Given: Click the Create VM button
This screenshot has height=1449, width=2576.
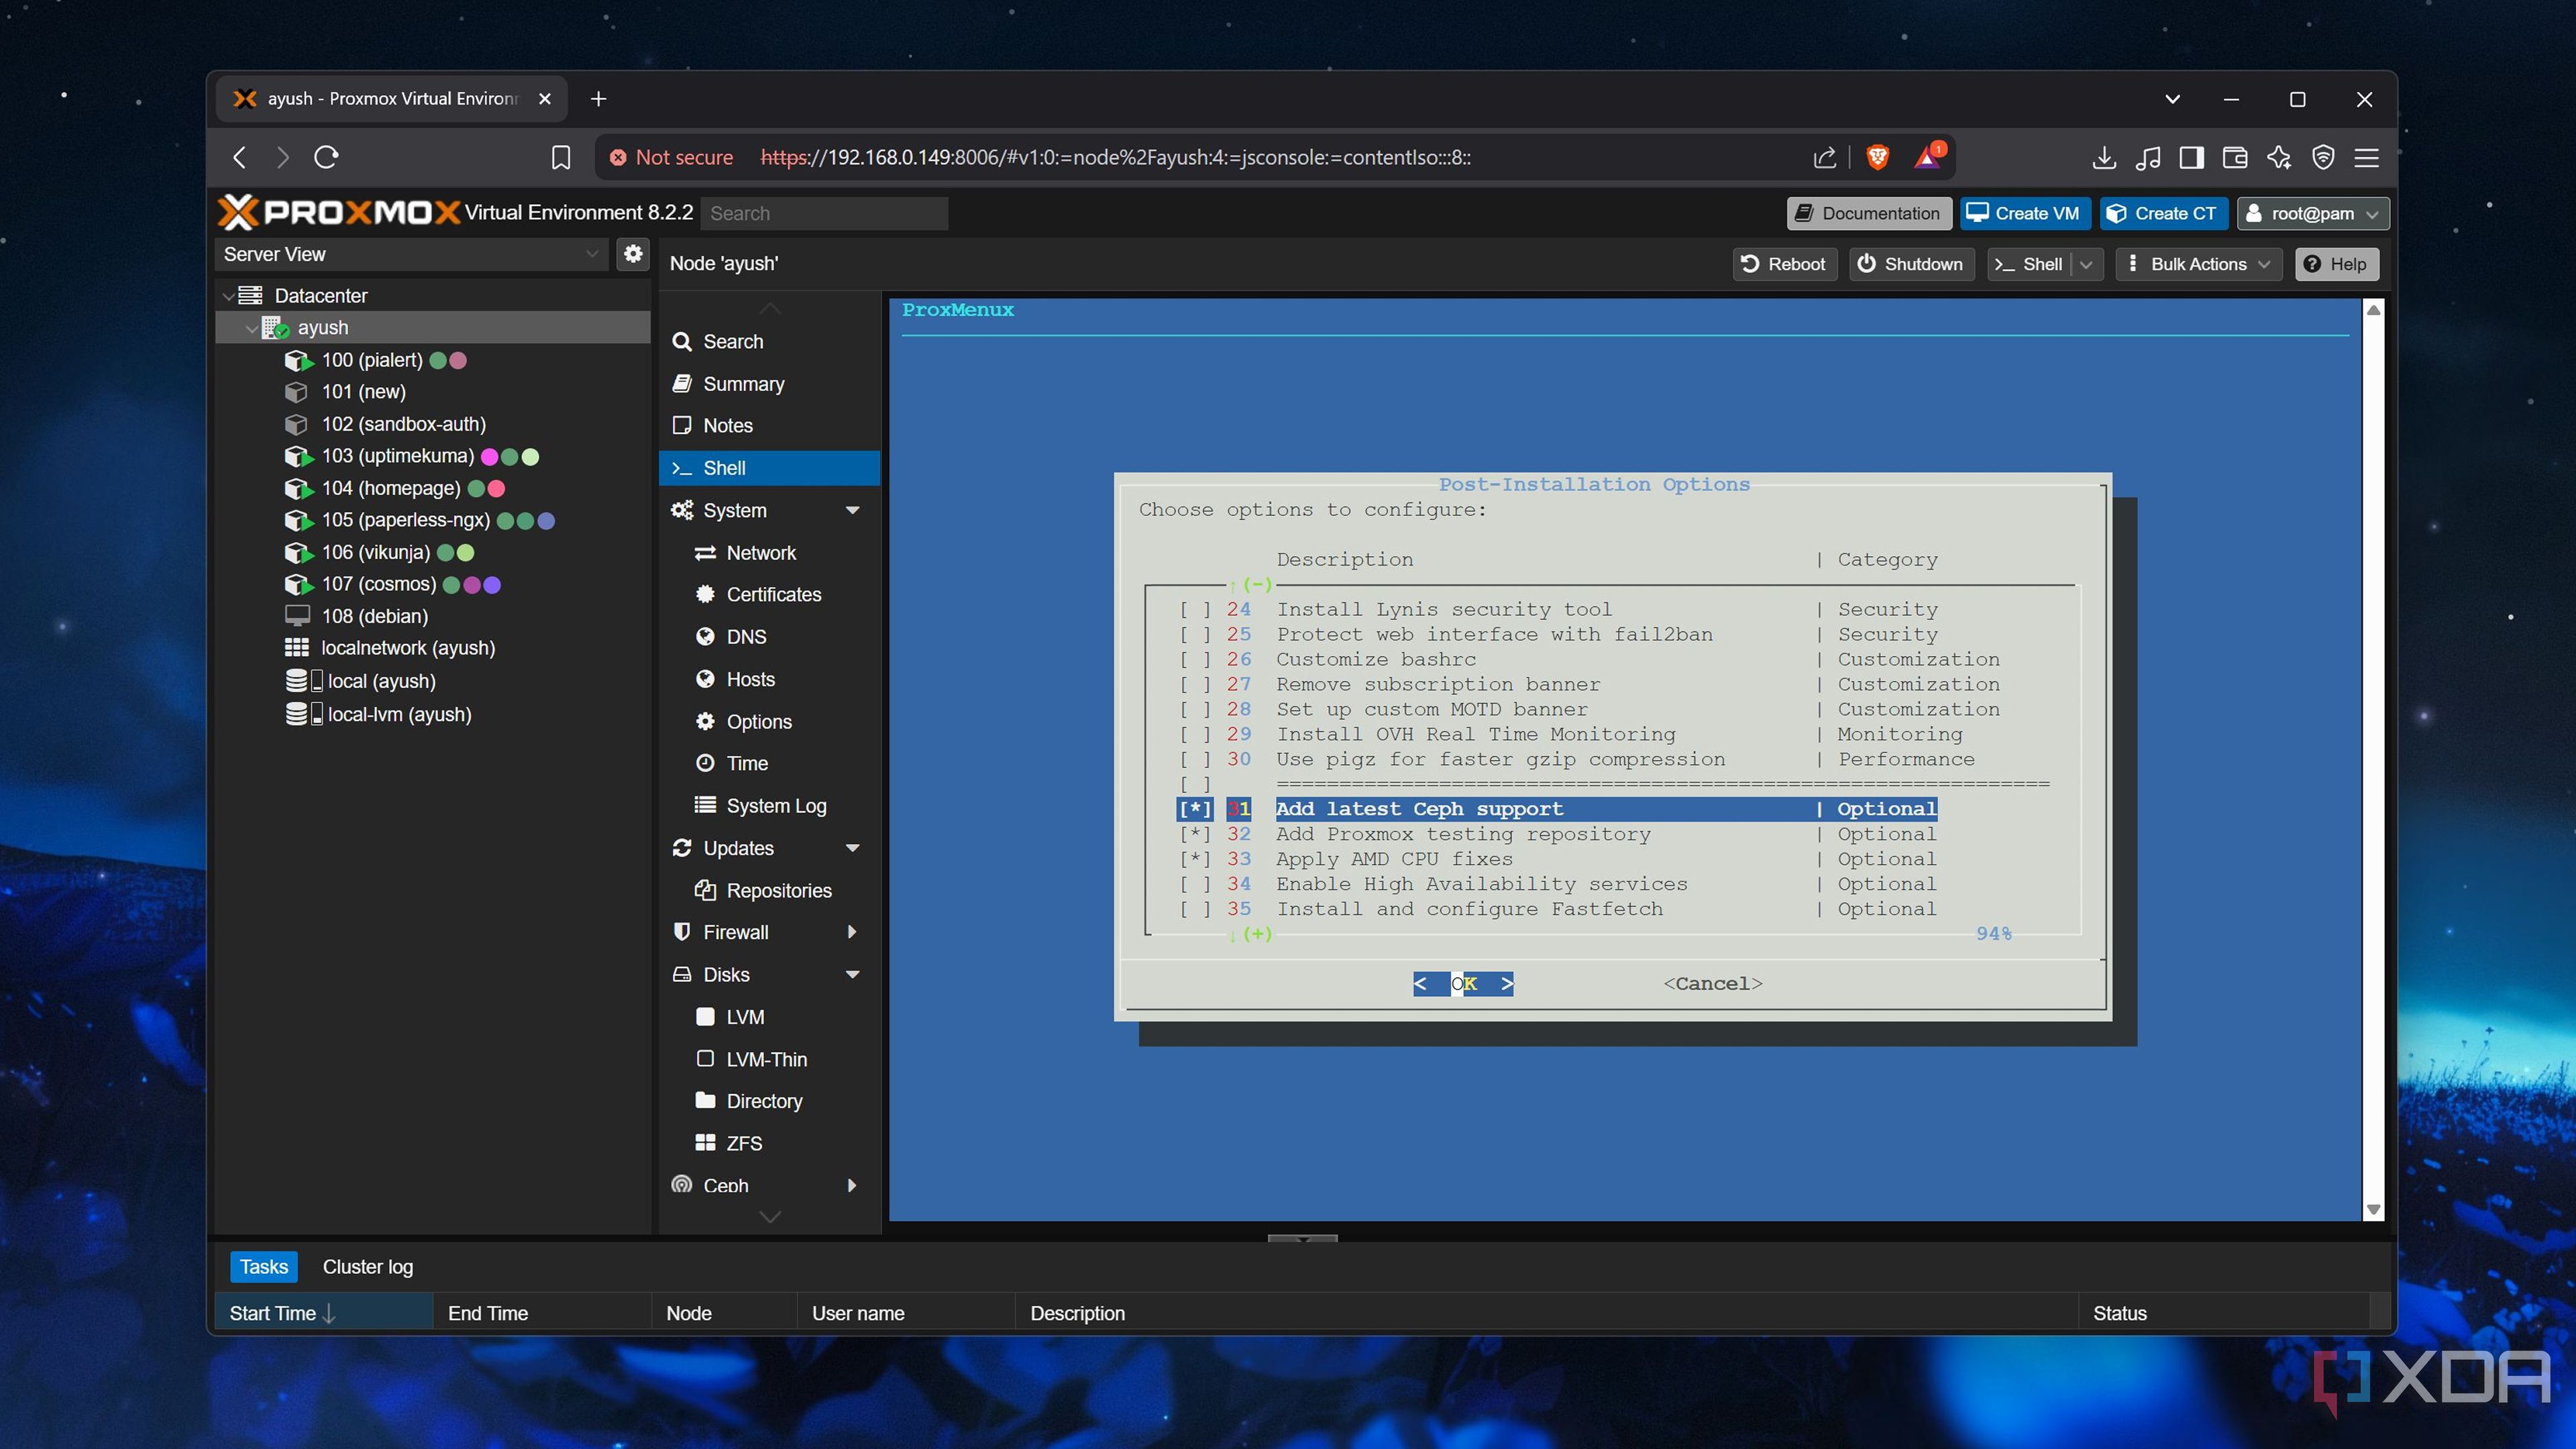Looking at the screenshot, I should pos(2024,213).
